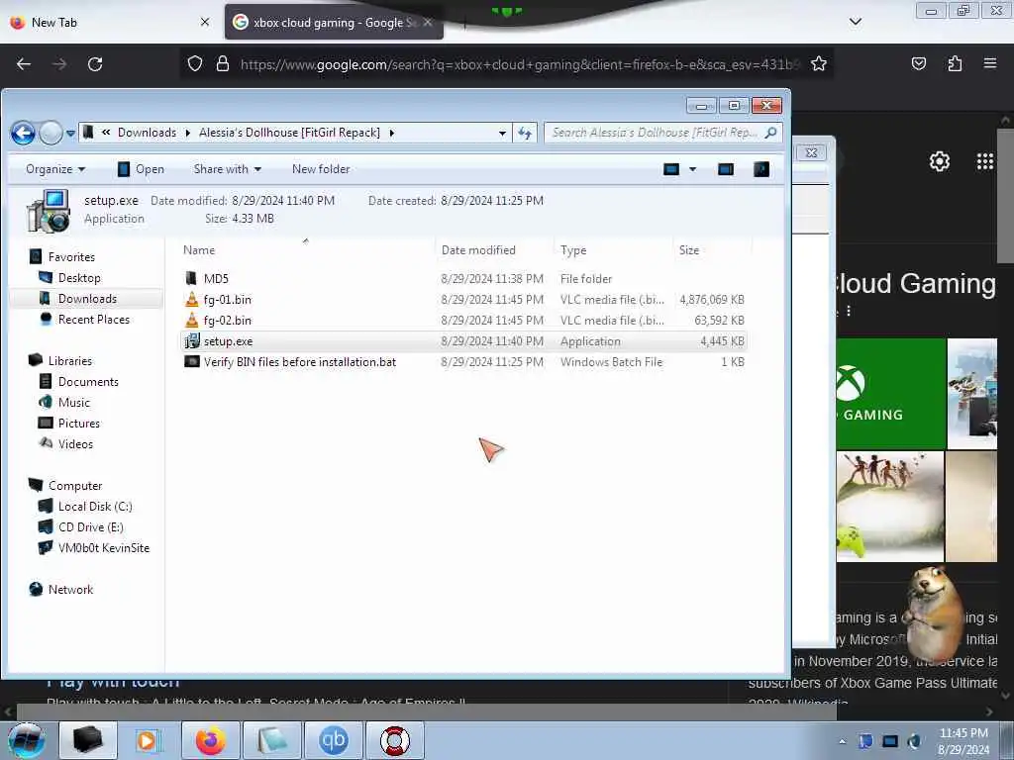The image size is (1014, 760).
Task: Open Firefox from the taskbar
Action: point(210,740)
